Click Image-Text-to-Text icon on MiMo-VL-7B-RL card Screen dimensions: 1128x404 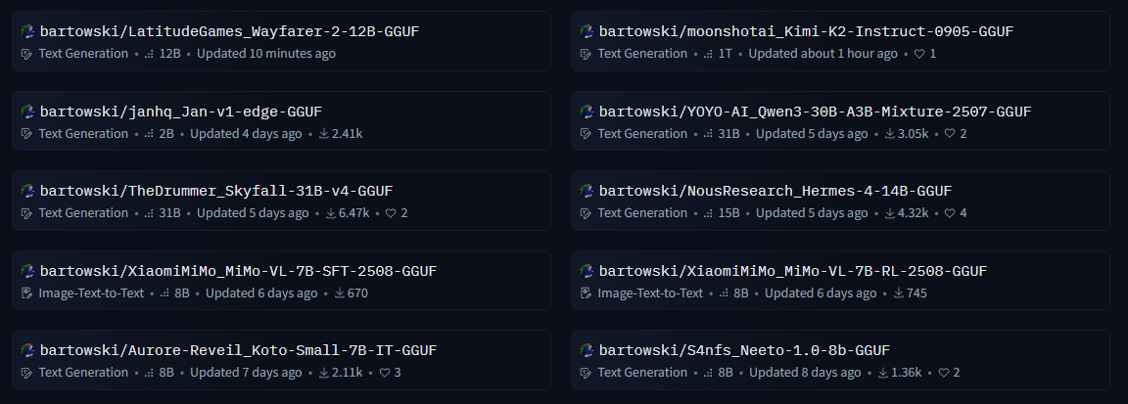click(x=586, y=293)
